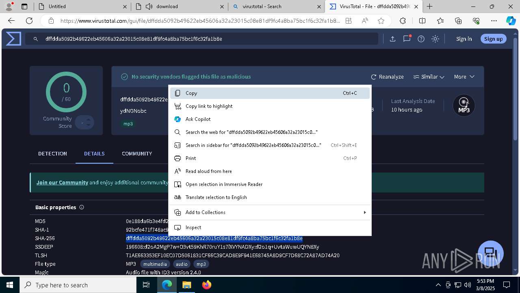Show hidden system tray icons

438,285
